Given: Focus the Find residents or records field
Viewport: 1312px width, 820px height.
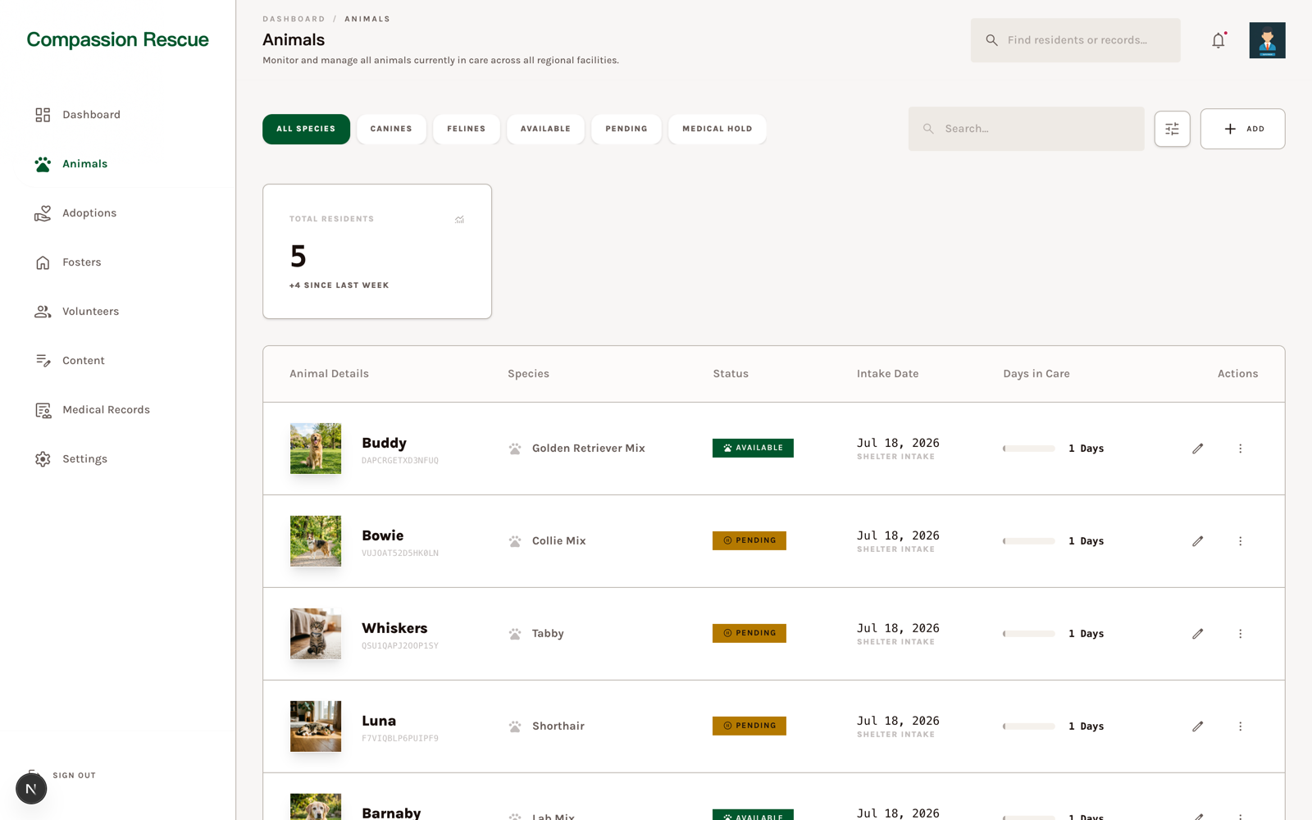Looking at the screenshot, I should tap(1076, 40).
